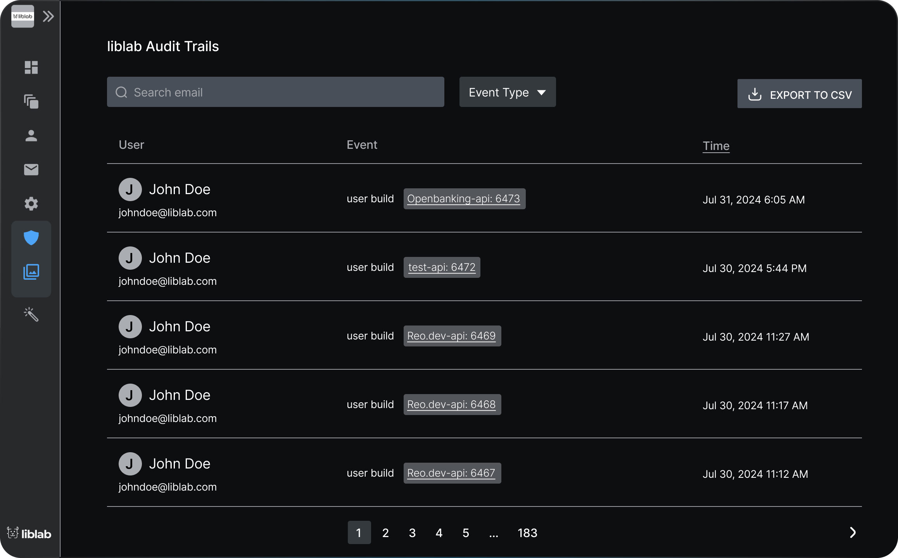Screen dimensions: 898x558
Task: Click the mail envelope sidebar icon
Action: point(31,170)
